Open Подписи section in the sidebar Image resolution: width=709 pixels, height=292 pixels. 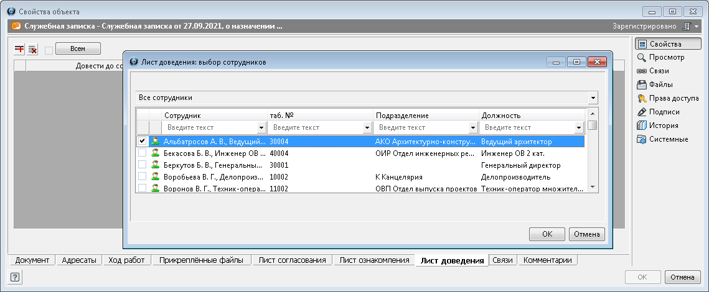pyautogui.click(x=664, y=112)
